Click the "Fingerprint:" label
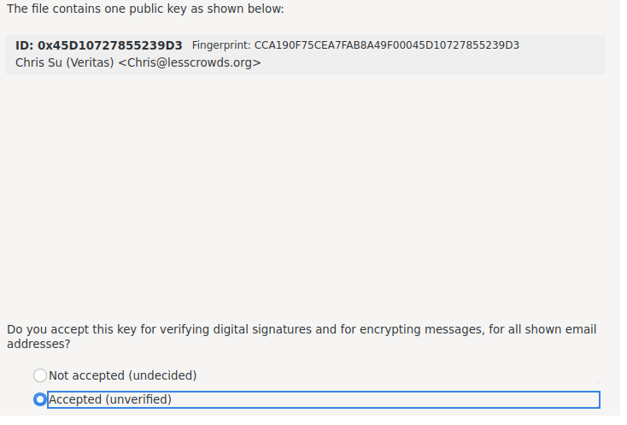Screen dimensions: 627x425 click(x=221, y=45)
